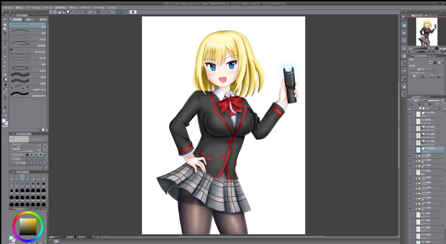The height and width of the screenshot is (244, 446).
Task: Select the Ruler triangle tool
Action: (5, 102)
